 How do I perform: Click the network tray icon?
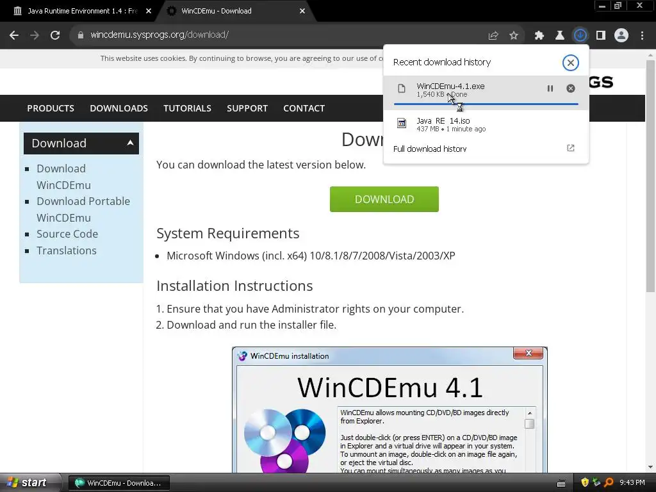tap(596, 482)
